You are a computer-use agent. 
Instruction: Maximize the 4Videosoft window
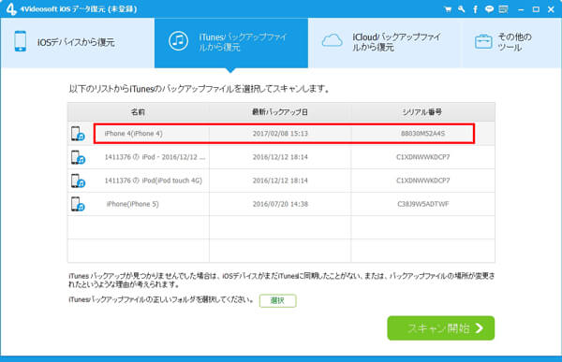click(536, 9)
